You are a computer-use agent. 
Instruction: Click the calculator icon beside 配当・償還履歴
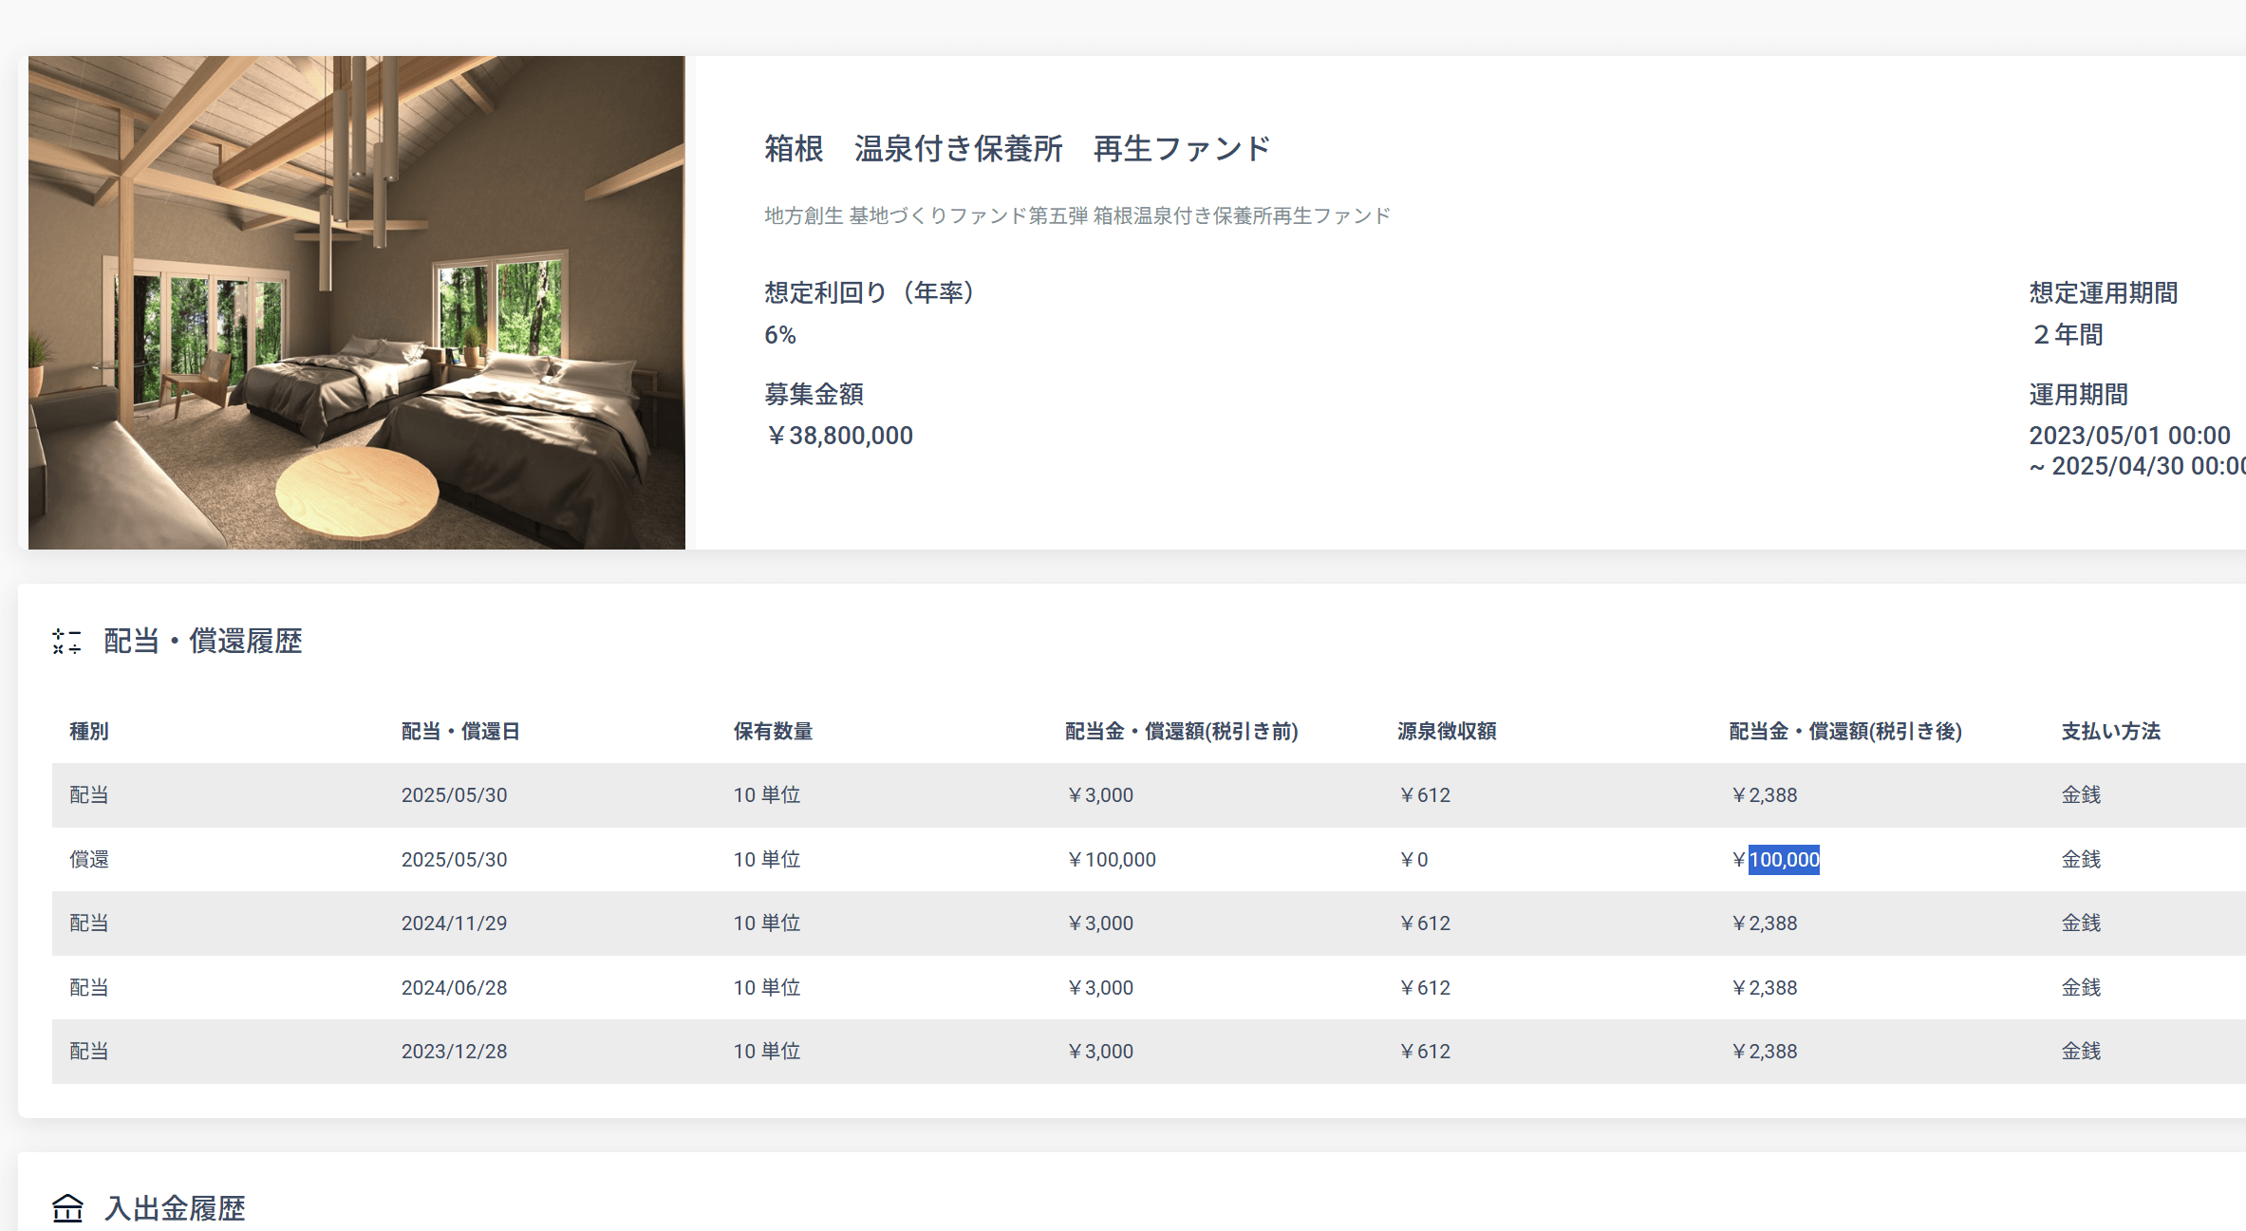click(66, 641)
